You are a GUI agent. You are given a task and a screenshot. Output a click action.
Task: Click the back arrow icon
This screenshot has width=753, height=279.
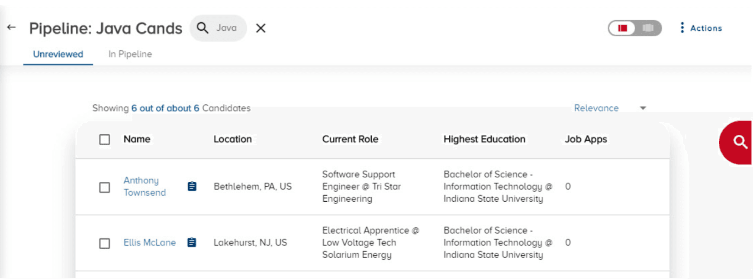click(x=12, y=28)
